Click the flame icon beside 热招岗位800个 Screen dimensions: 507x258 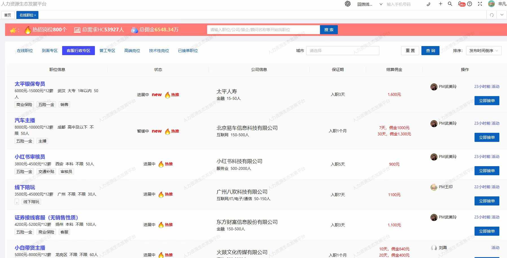coord(28,30)
